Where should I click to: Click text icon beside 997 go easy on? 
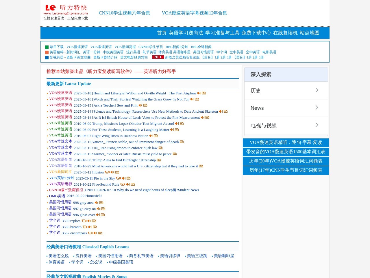click(x=103, y=209)
